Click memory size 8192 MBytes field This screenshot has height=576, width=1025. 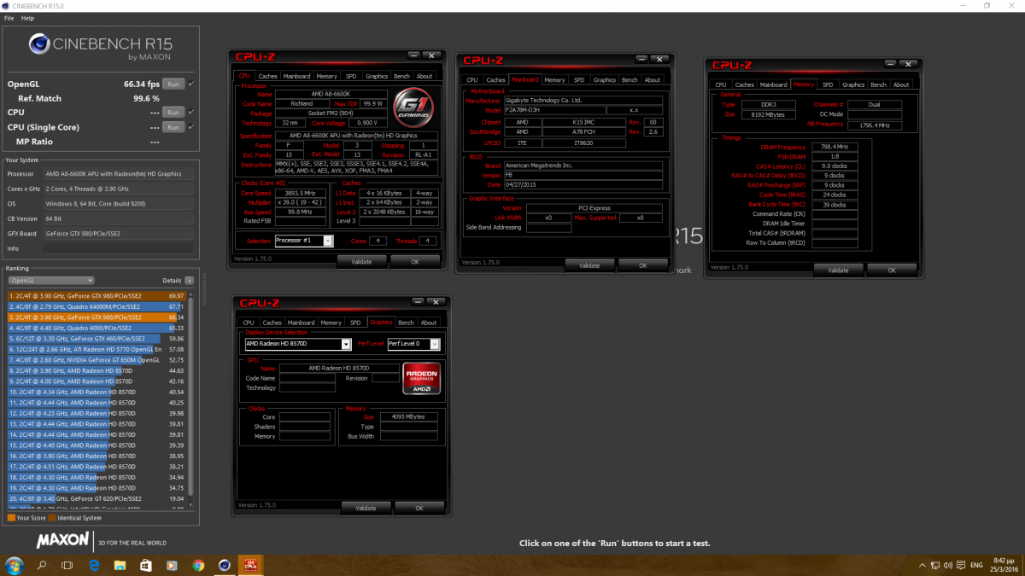click(x=767, y=113)
